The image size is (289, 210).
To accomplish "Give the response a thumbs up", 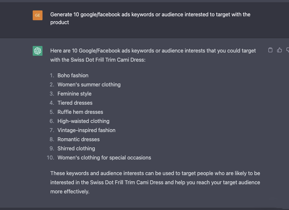I will point(280,50).
